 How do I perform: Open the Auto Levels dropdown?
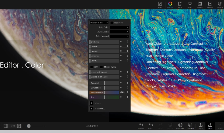(x=119, y=32)
